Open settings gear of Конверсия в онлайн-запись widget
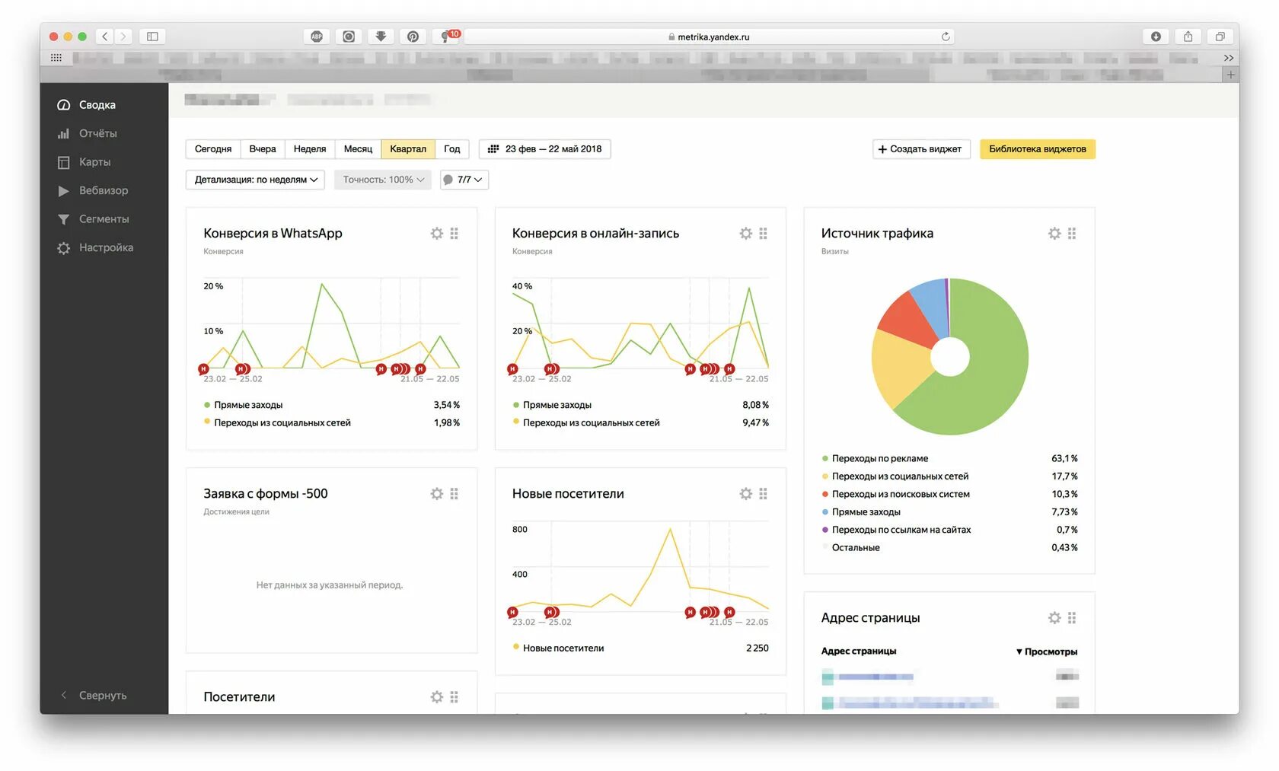This screenshot has height=771, width=1279. [x=746, y=234]
